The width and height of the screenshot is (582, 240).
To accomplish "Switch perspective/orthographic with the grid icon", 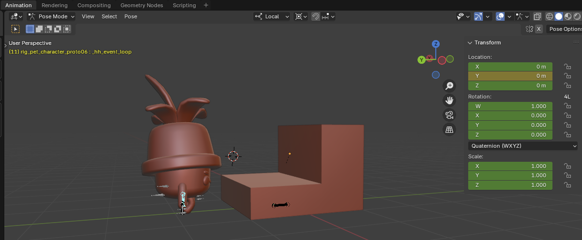I will point(449,129).
